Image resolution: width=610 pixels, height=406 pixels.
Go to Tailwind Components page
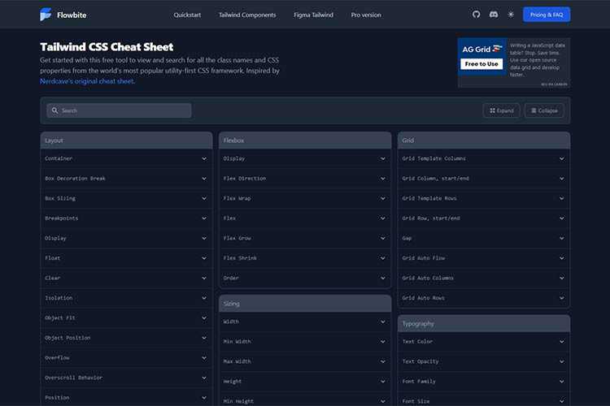click(x=247, y=15)
